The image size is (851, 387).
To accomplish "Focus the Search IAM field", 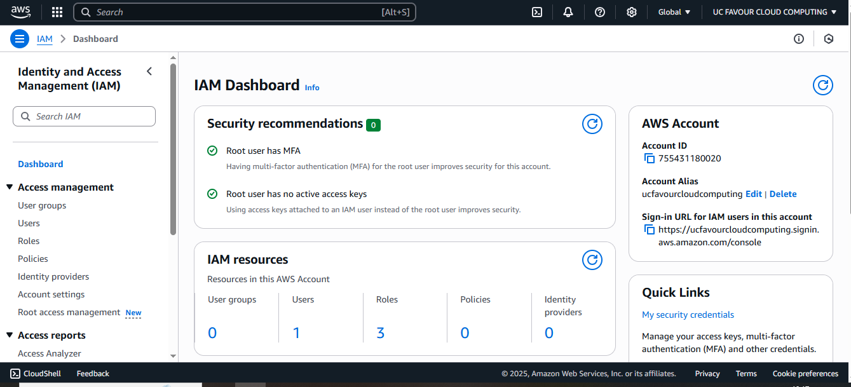I will [84, 116].
